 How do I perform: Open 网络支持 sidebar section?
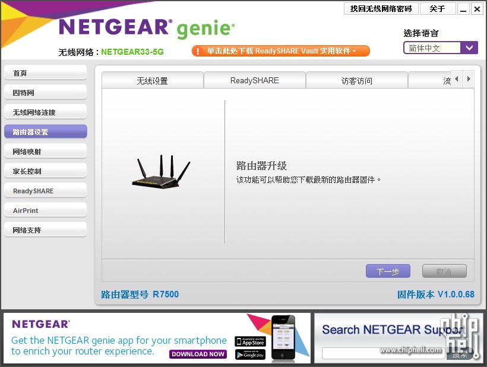click(45, 230)
